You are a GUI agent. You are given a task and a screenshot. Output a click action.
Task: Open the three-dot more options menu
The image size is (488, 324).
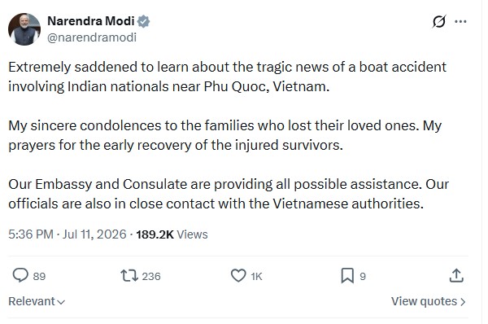(x=460, y=21)
